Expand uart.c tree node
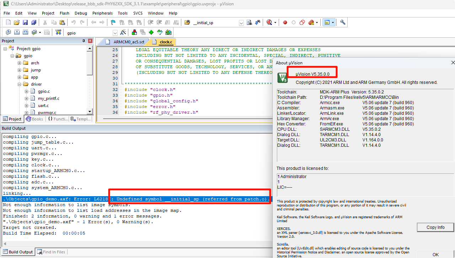Image resolution: width=455 pixels, height=258 pixels. (27, 106)
